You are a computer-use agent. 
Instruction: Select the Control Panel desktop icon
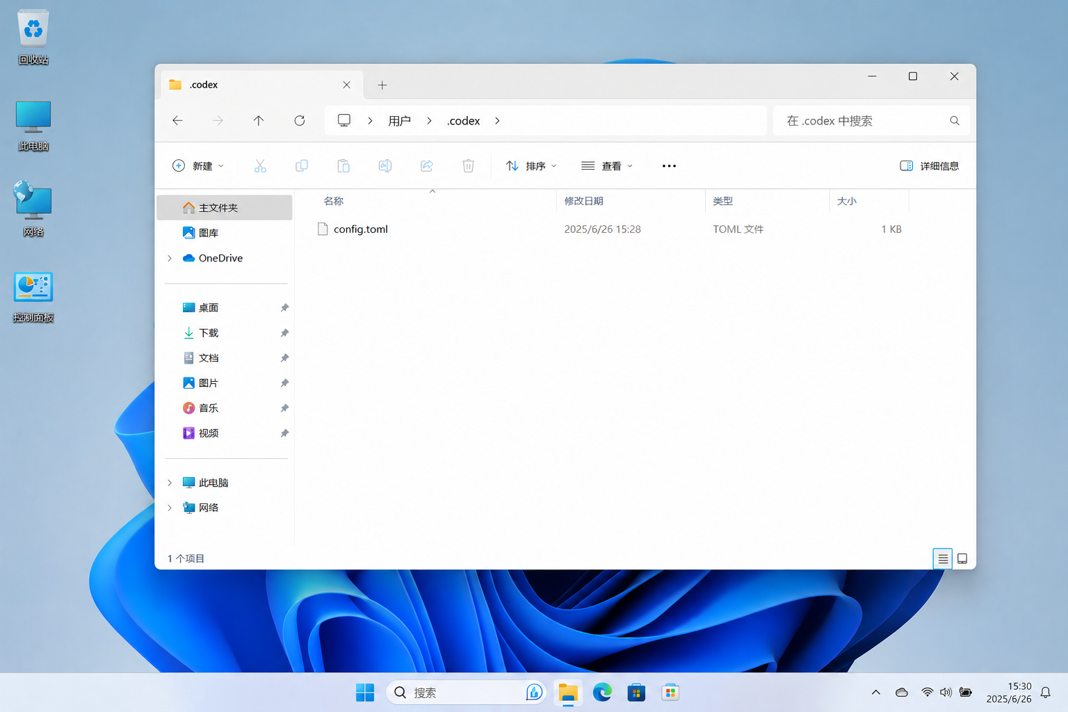click(33, 297)
